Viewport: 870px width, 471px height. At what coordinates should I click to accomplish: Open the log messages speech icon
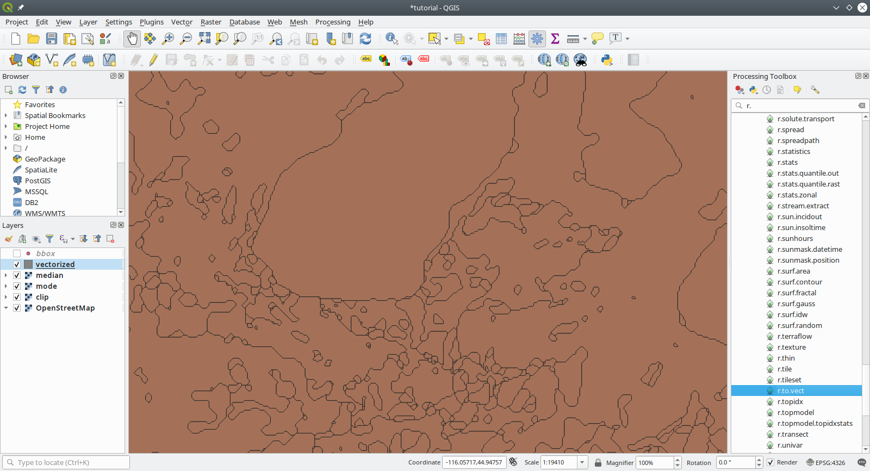tap(861, 462)
